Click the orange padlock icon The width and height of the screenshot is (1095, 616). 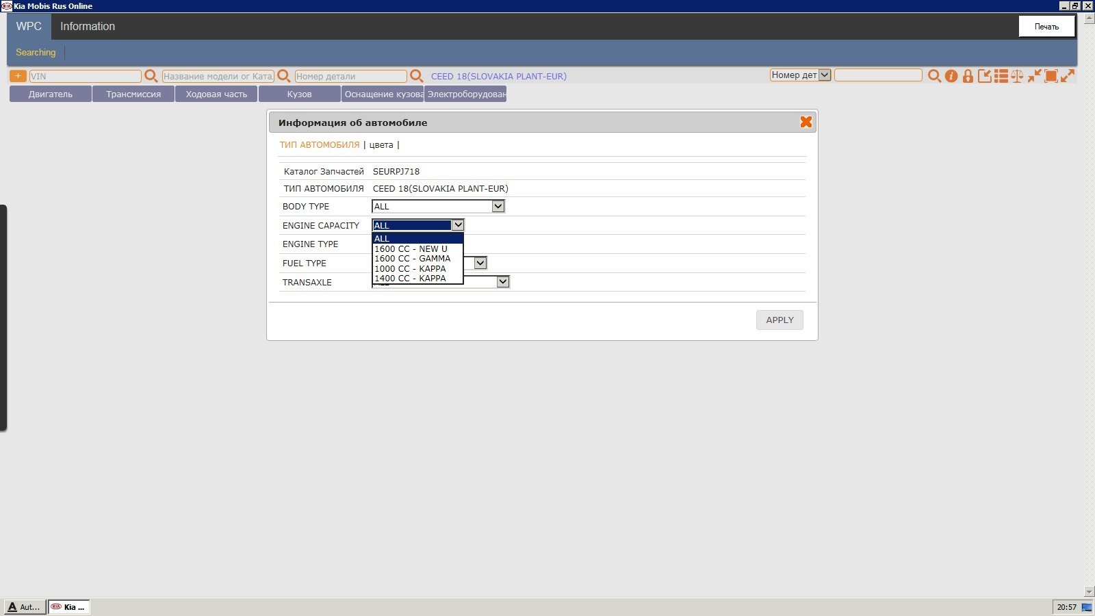pos(968,76)
